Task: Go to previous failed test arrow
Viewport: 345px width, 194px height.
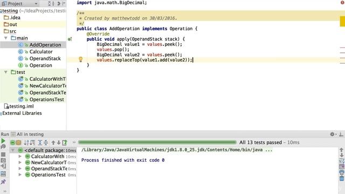Action: [x=53, y=142]
